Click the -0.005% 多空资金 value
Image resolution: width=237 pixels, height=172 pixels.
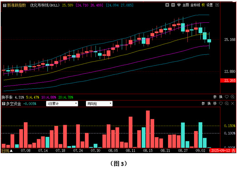[30, 104]
